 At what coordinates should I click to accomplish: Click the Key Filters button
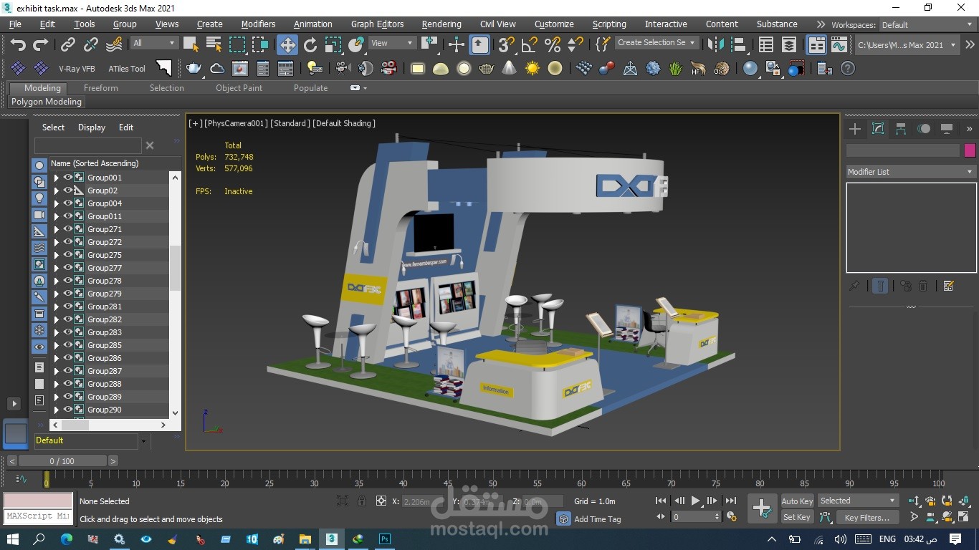click(867, 517)
